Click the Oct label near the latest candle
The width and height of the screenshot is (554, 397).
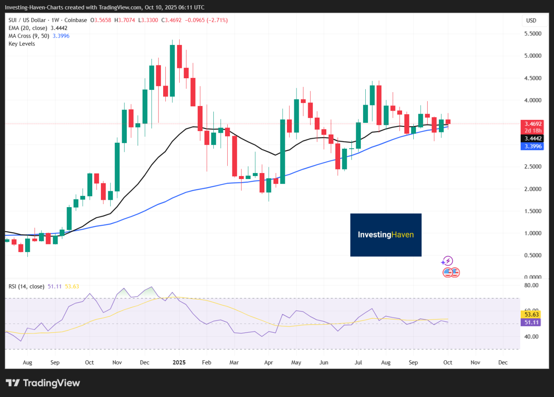[448, 362]
